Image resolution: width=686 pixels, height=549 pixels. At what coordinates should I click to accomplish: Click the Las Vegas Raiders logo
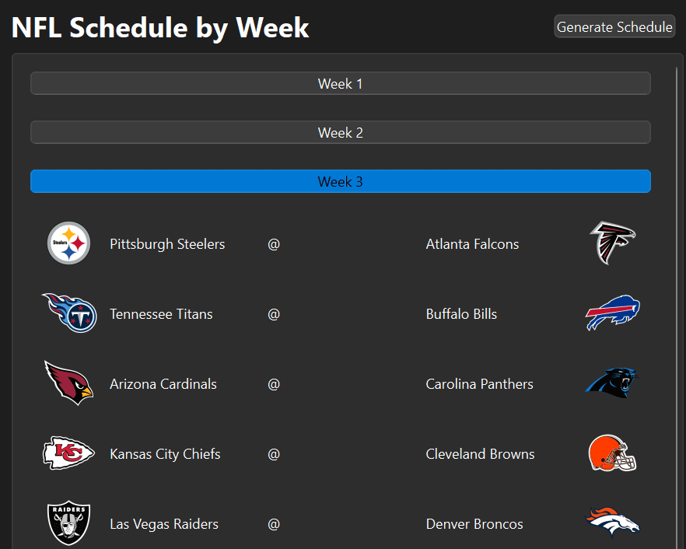[x=68, y=523]
